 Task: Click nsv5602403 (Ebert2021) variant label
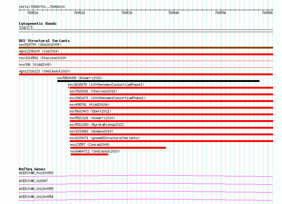point(90,111)
